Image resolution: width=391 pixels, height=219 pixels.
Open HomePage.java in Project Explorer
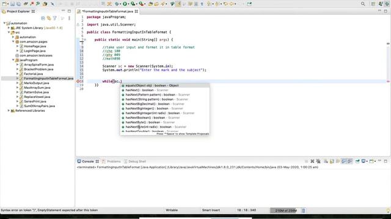[35, 46]
